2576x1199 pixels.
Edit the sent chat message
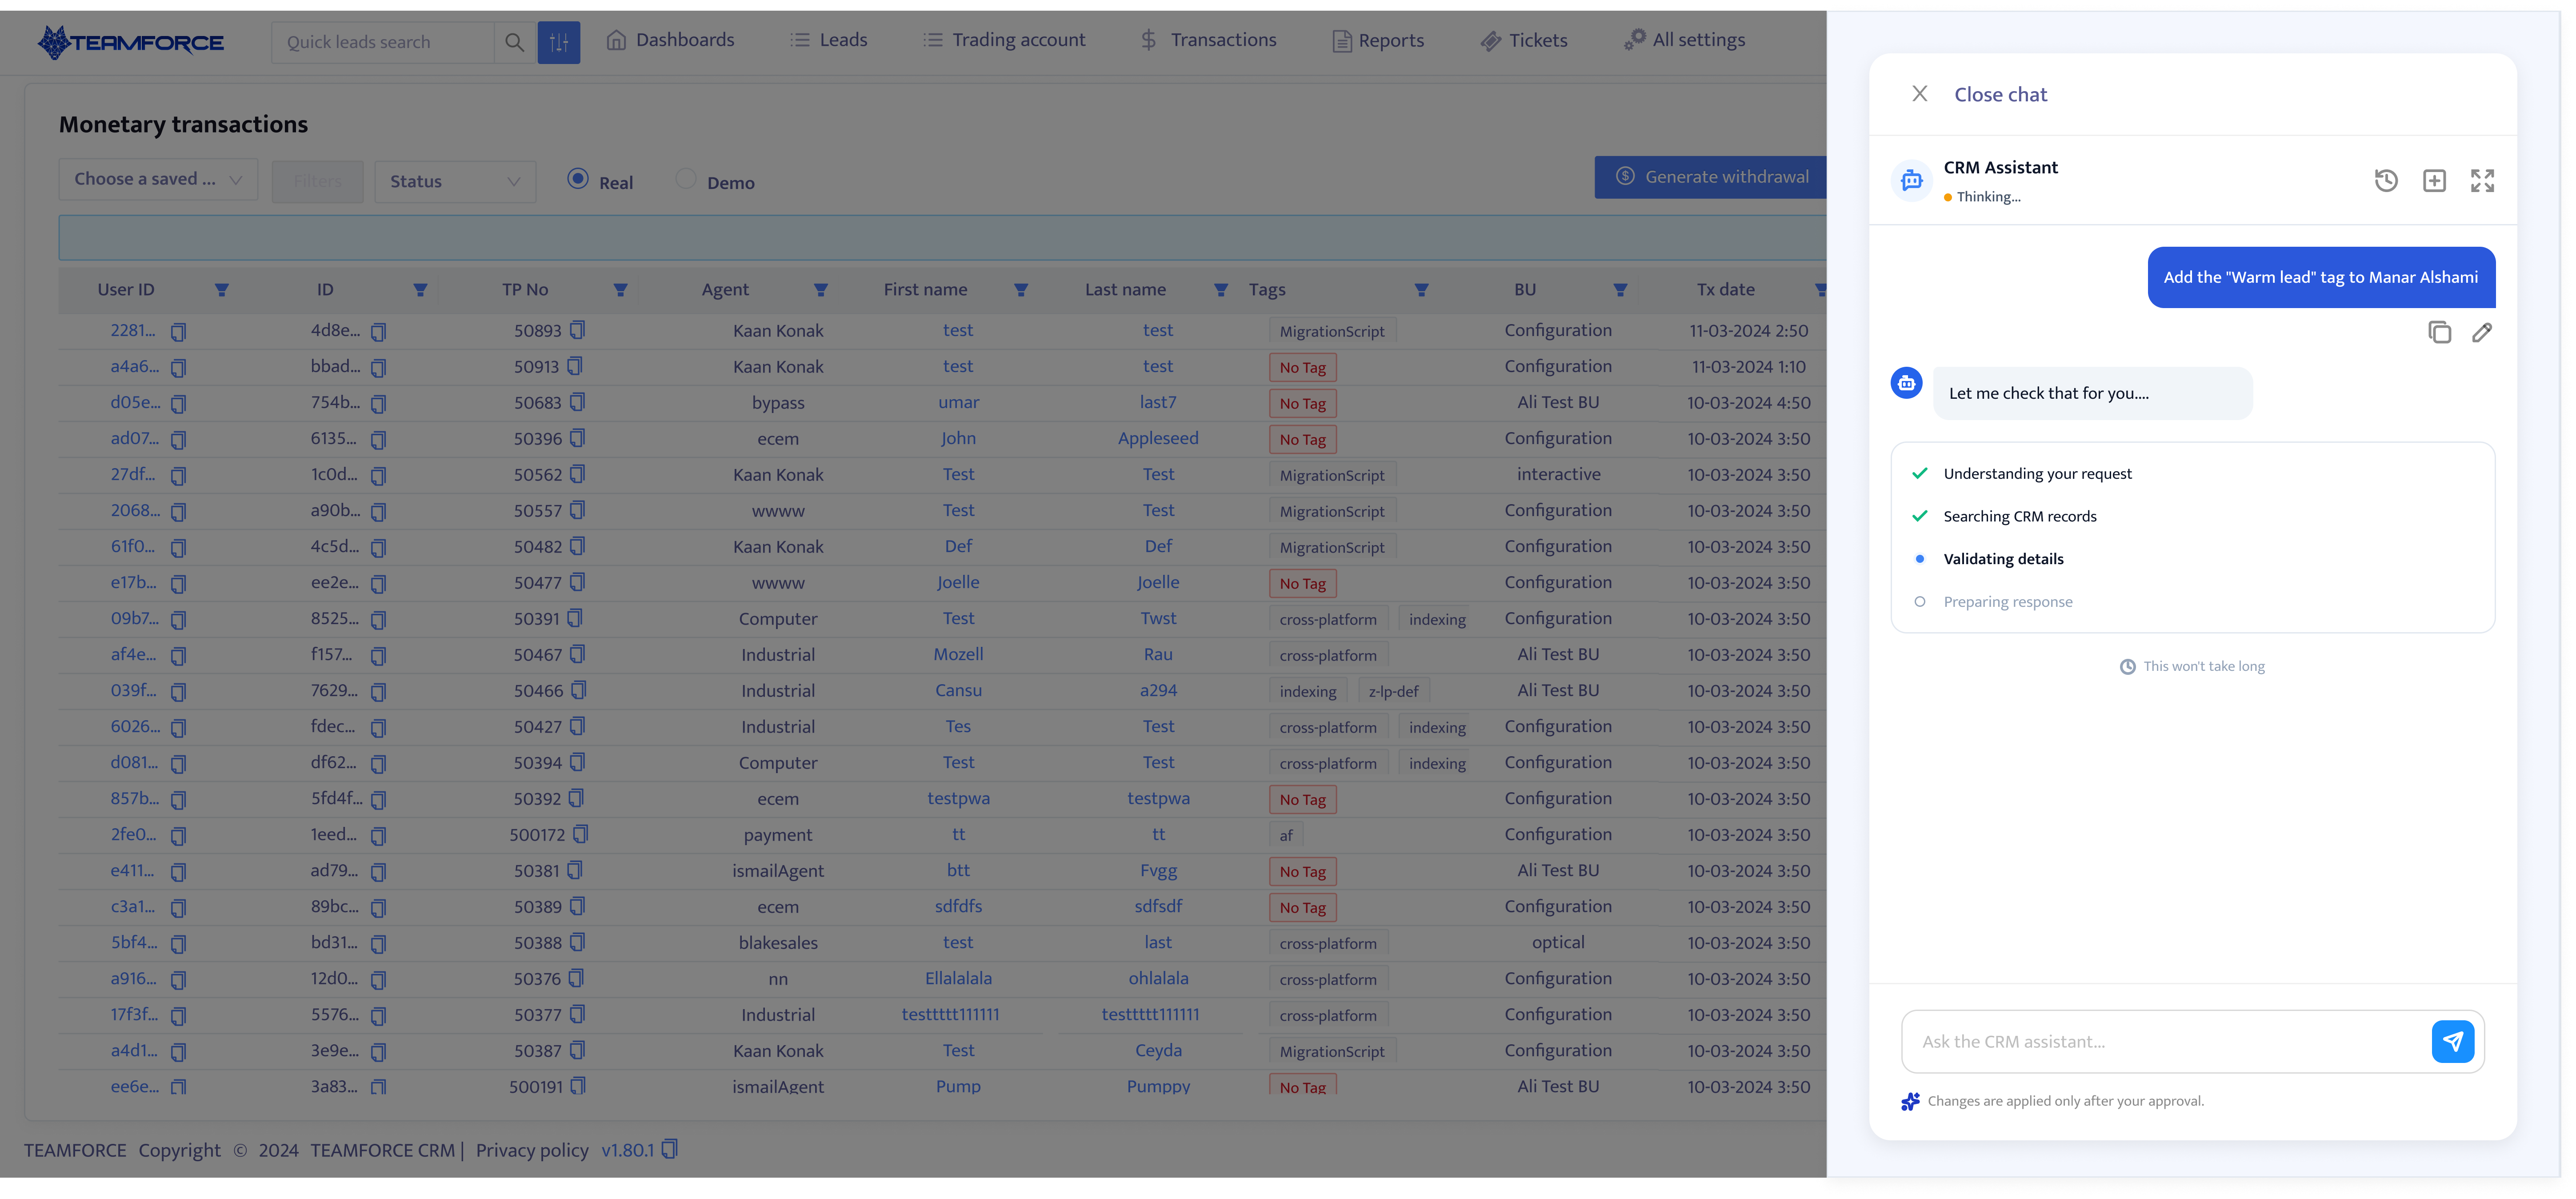[x=2482, y=332]
